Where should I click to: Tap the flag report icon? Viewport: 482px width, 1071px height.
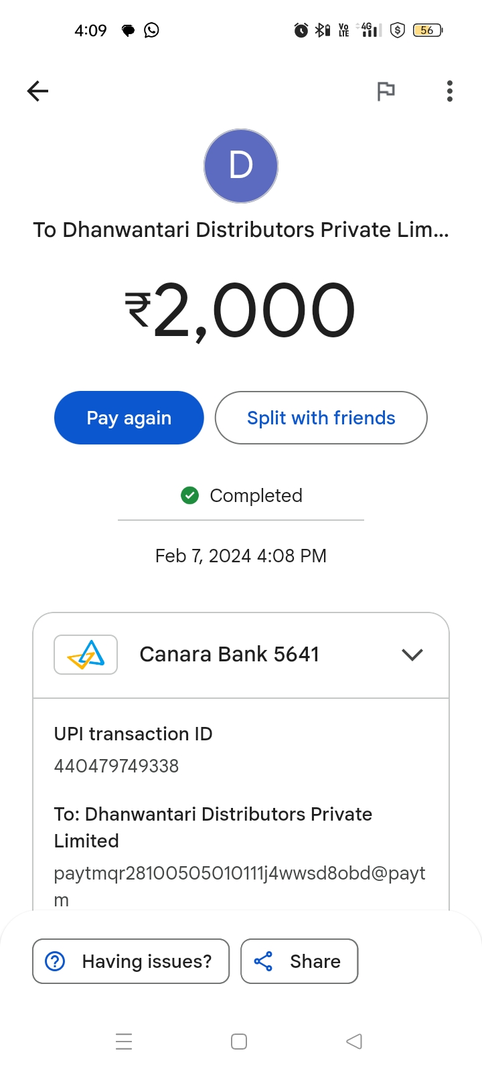click(x=386, y=91)
